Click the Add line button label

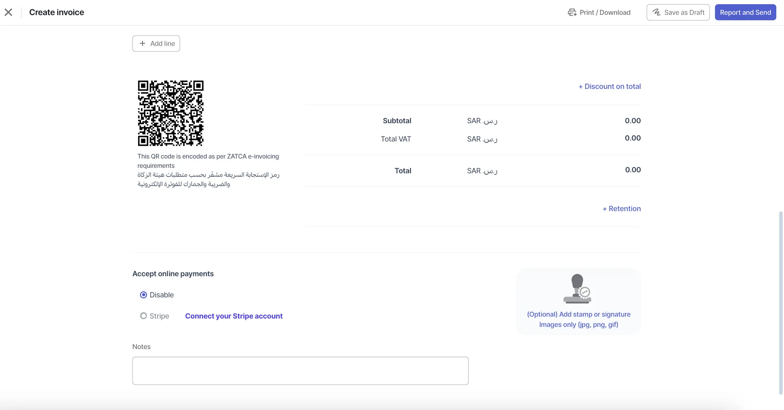pos(163,44)
